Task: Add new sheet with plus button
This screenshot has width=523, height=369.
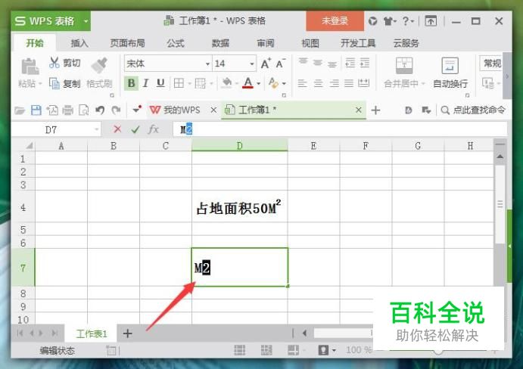Action: point(127,333)
